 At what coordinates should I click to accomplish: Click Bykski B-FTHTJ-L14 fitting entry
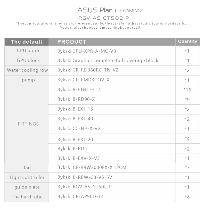pos(79,89)
